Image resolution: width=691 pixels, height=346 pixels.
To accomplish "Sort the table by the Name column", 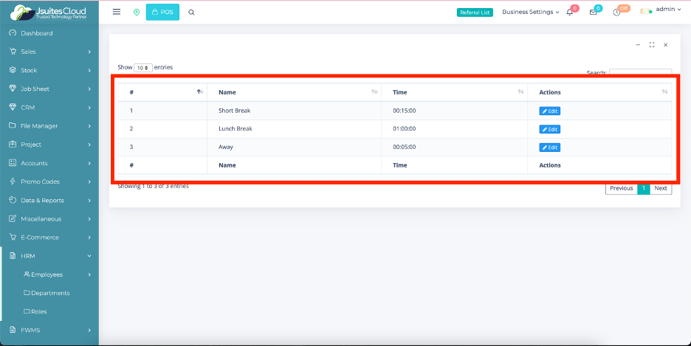I will (294, 92).
